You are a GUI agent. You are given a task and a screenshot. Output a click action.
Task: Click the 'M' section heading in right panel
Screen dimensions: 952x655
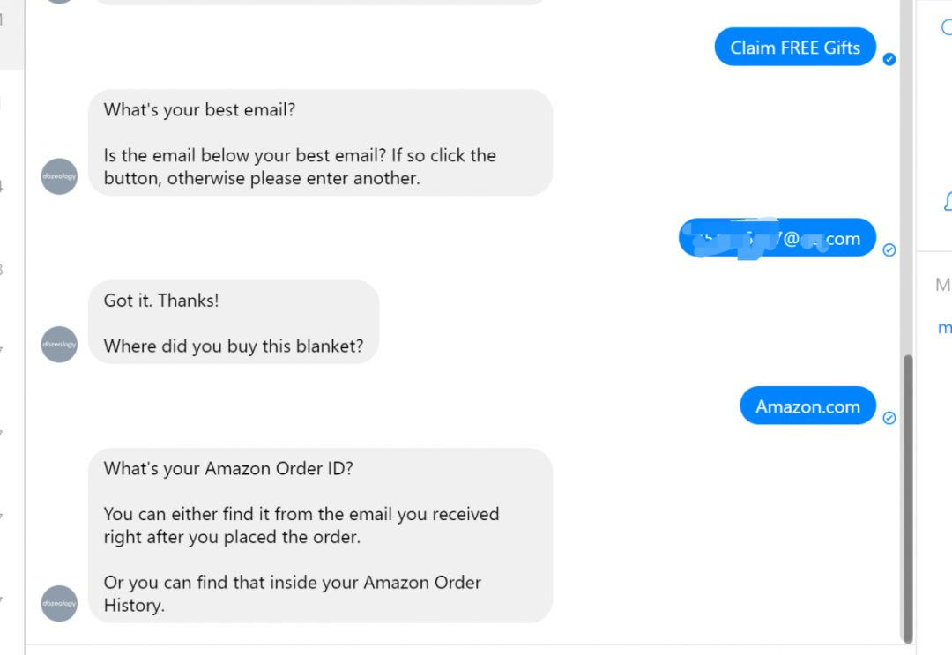(x=943, y=285)
